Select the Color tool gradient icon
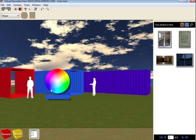196x140 pixels. pos(21,9)
